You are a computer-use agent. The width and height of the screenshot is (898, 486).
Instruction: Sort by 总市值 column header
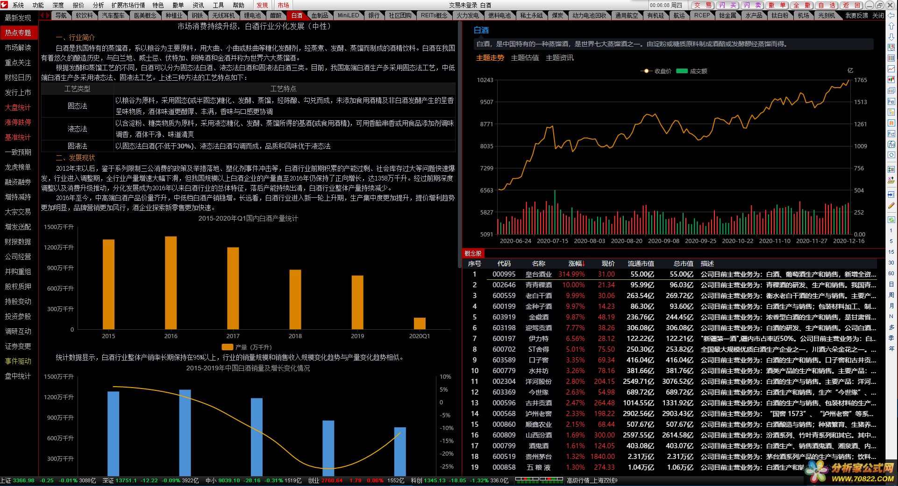684,264
